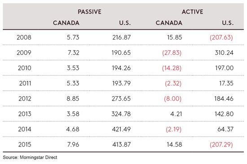Click the Source: Morningstar Direct caption
247x164 pixels.
(x=30, y=157)
